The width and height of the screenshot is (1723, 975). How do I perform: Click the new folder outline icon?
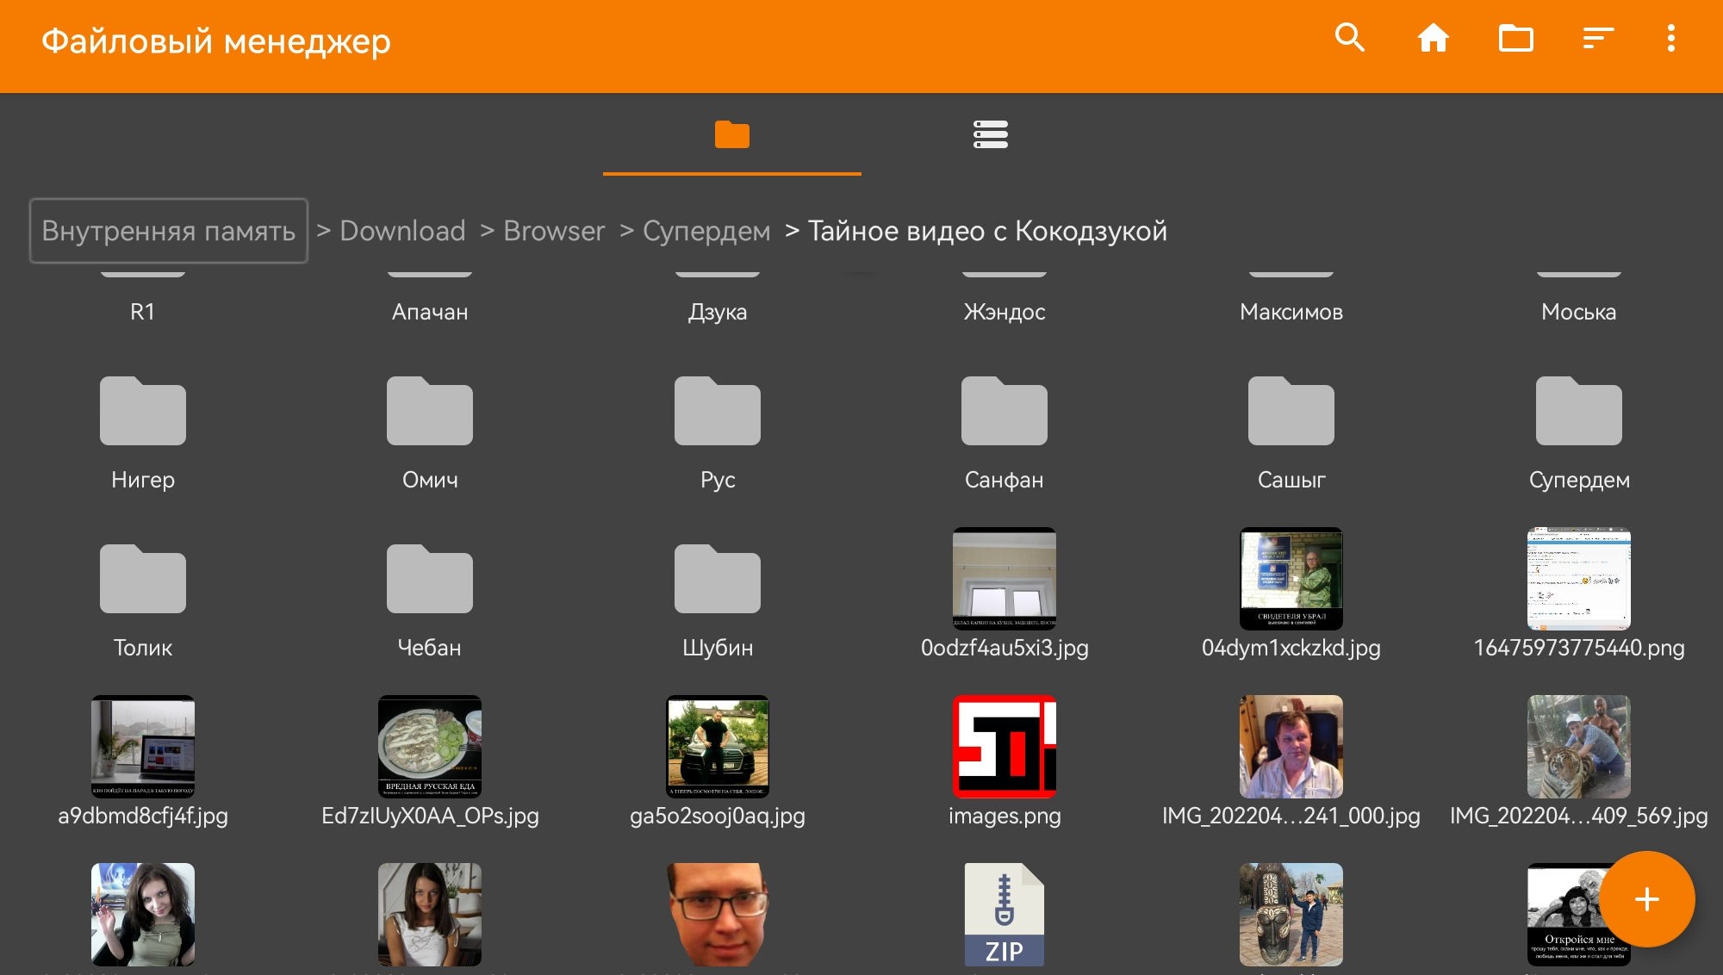point(1515,39)
